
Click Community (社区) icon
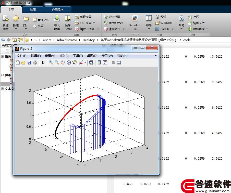190,17
